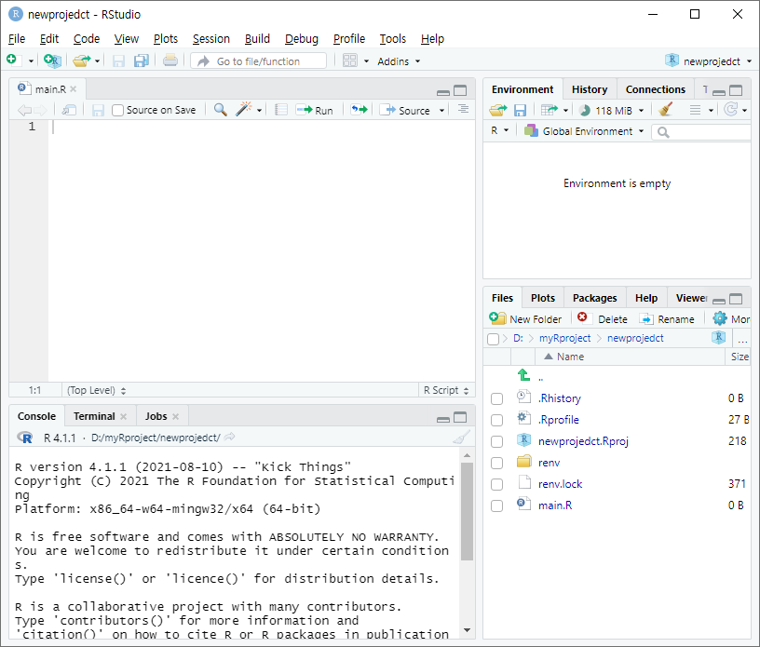Open the newprojedct project dropdown menu
The height and width of the screenshot is (647, 760).
pyautogui.click(x=708, y=61)
